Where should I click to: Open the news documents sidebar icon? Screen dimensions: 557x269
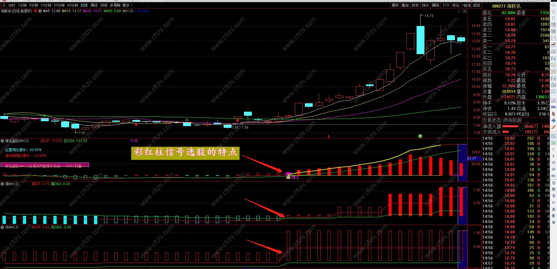click(x=554, y=51)
